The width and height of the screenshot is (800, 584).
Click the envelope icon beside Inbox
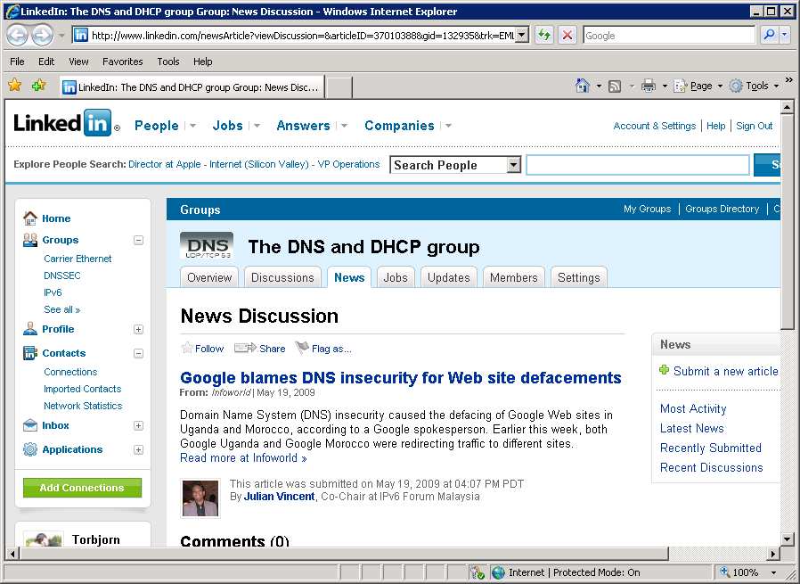click(x=30, y=425)
